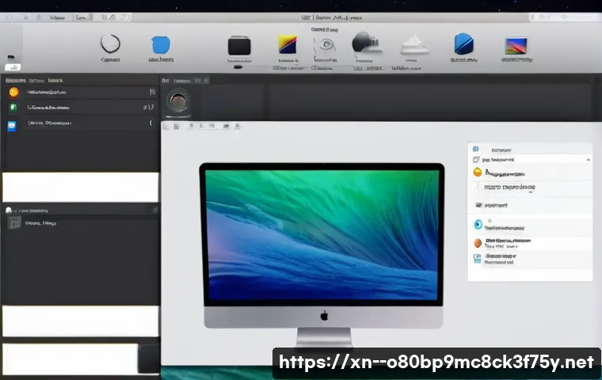This screenshot has width=602, height=380.
Task: Select the orange circle item in left sidebar
Action: tap(13, 92)
